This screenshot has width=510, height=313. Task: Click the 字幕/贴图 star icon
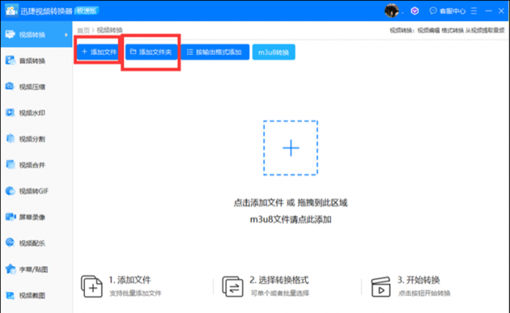(x=10, y=269)
